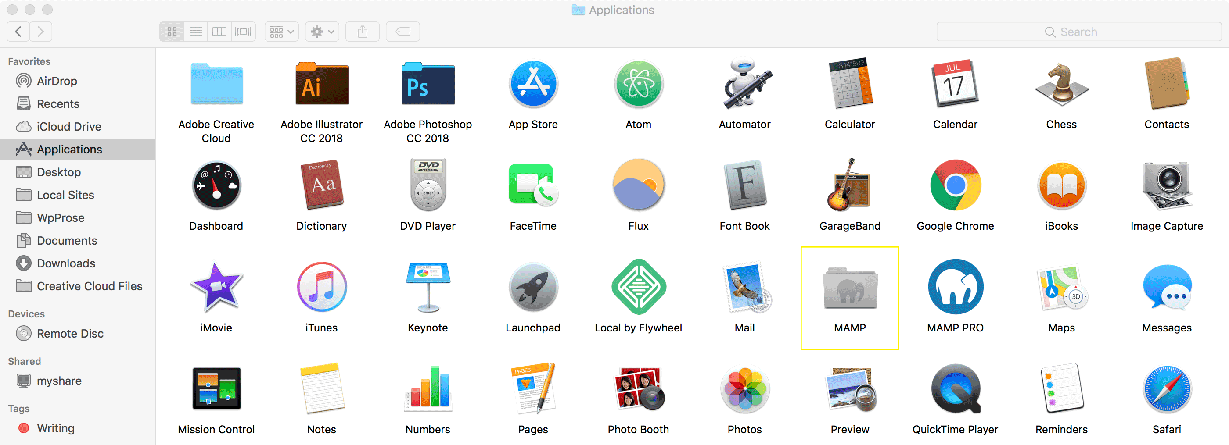
Task: Select the Messages app icon
Action: click(x=1167, y=287)
